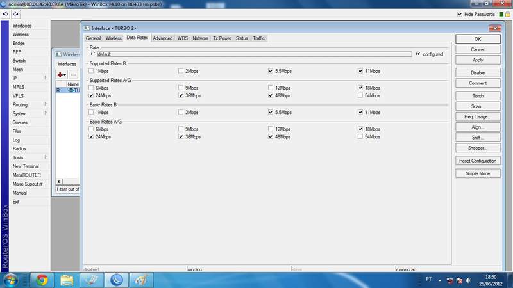Click the network tray icon
Screen dimensions: 513x288
[459, 280]
